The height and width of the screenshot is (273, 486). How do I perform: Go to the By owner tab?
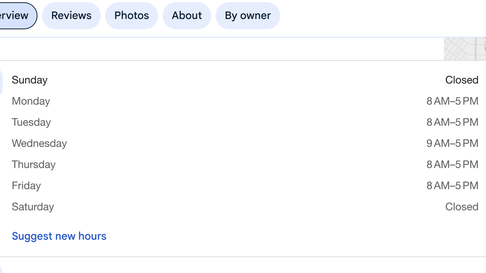247,16
